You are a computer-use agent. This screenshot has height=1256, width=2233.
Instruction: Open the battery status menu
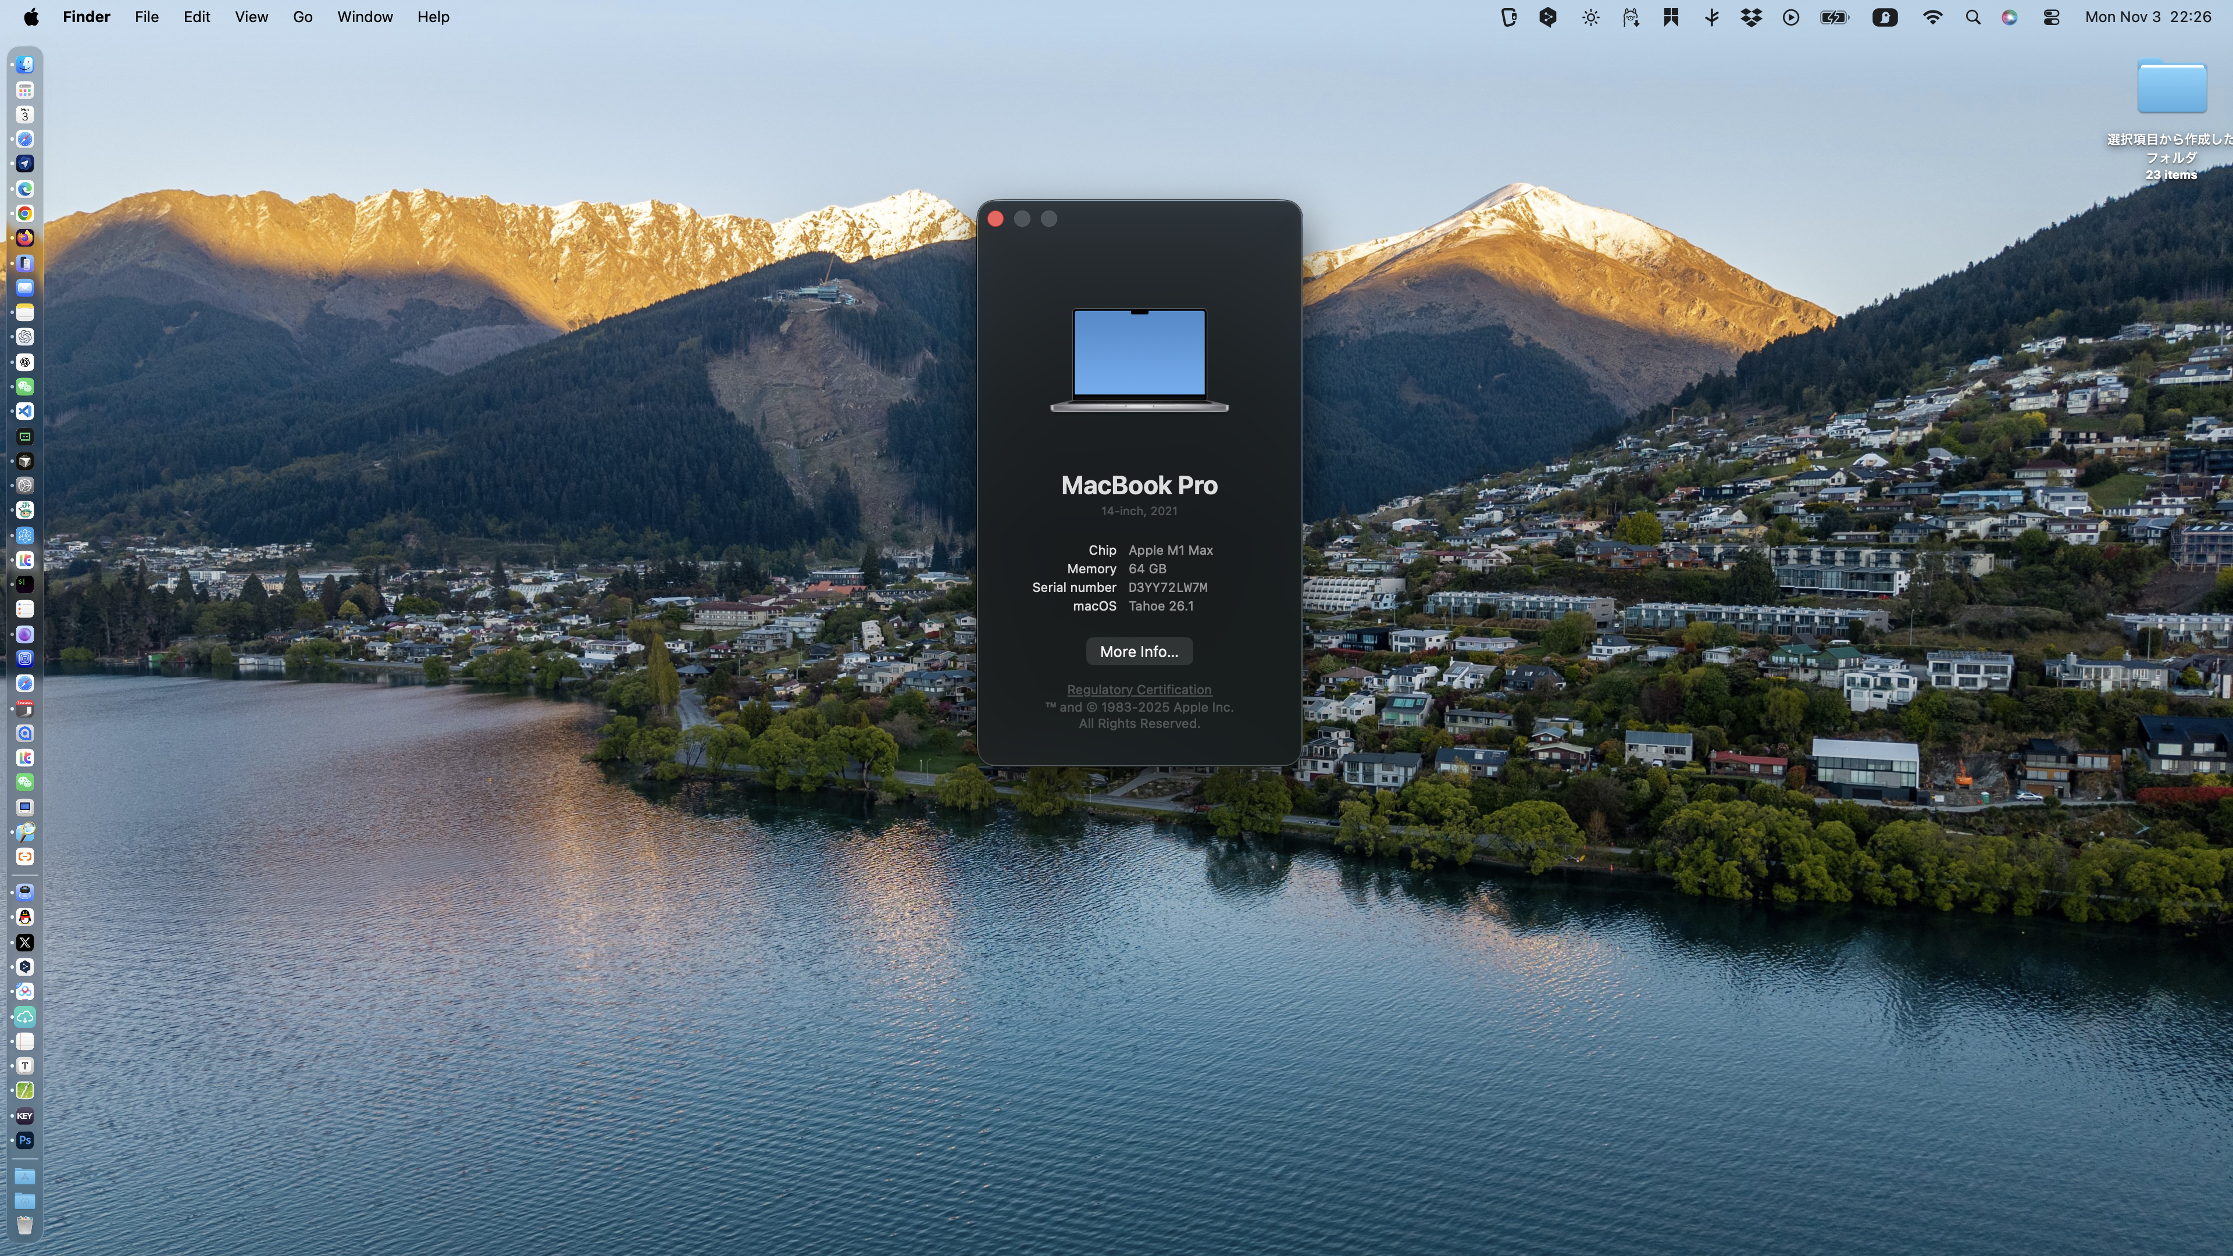coord(1834,17)
